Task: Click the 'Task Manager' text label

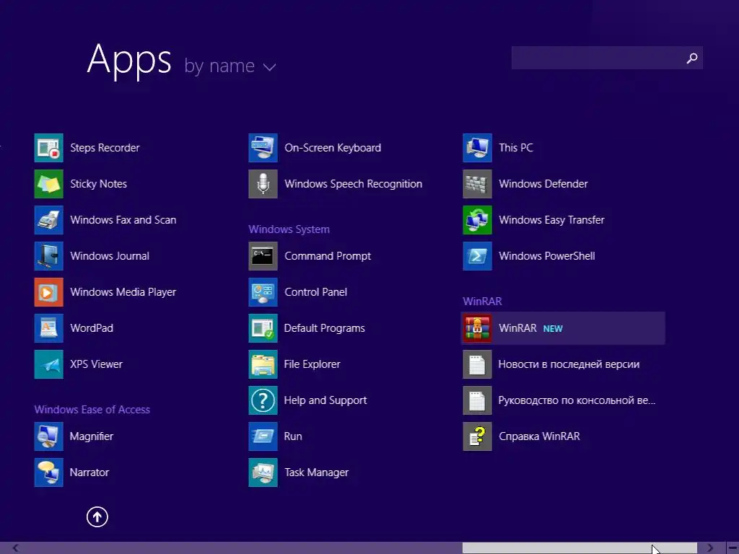Action: point(316,472)
